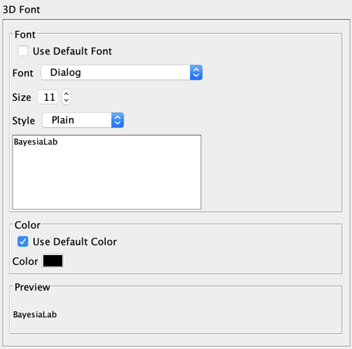Click the Style label next to Plain
The height and width of the screenshot is (349, 352).
[23, 120]
